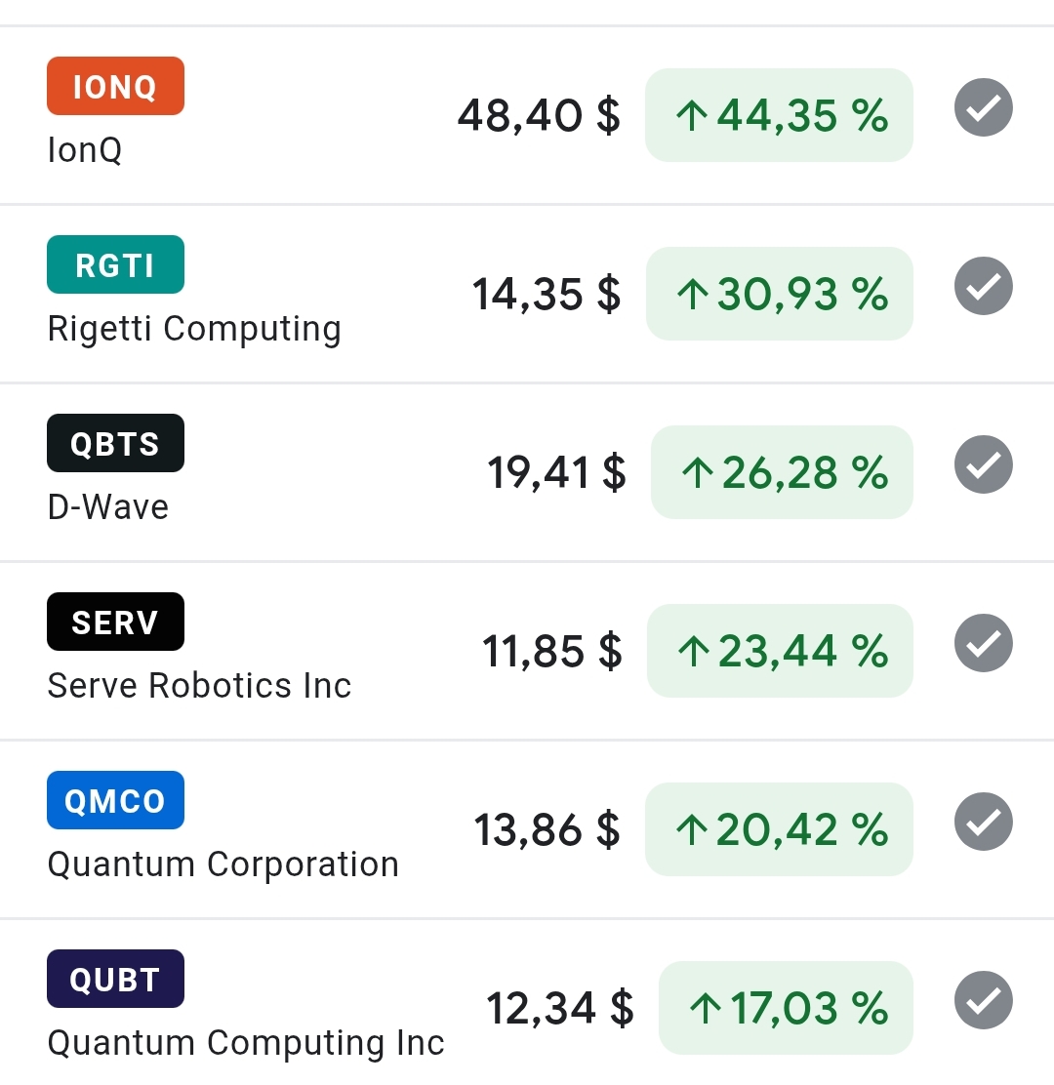Remove Serve Robotics Inc via checkmark

(983, 643)
